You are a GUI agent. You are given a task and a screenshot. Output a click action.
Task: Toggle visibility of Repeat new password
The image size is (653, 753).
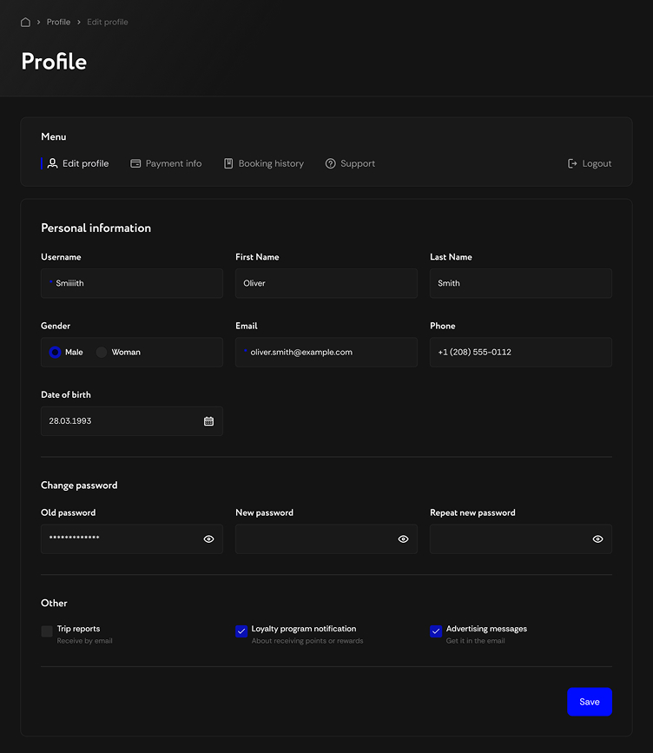coord(597,539)
